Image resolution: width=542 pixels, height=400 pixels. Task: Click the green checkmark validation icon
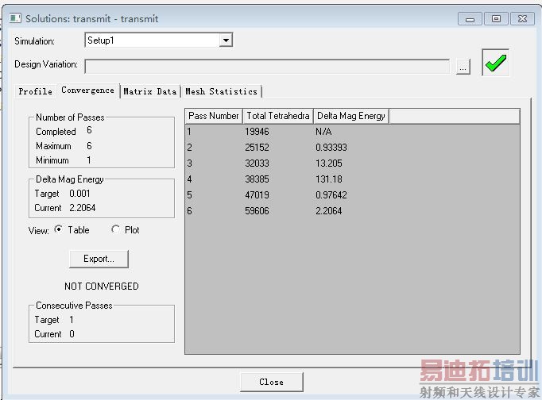[x=495, y=63]
